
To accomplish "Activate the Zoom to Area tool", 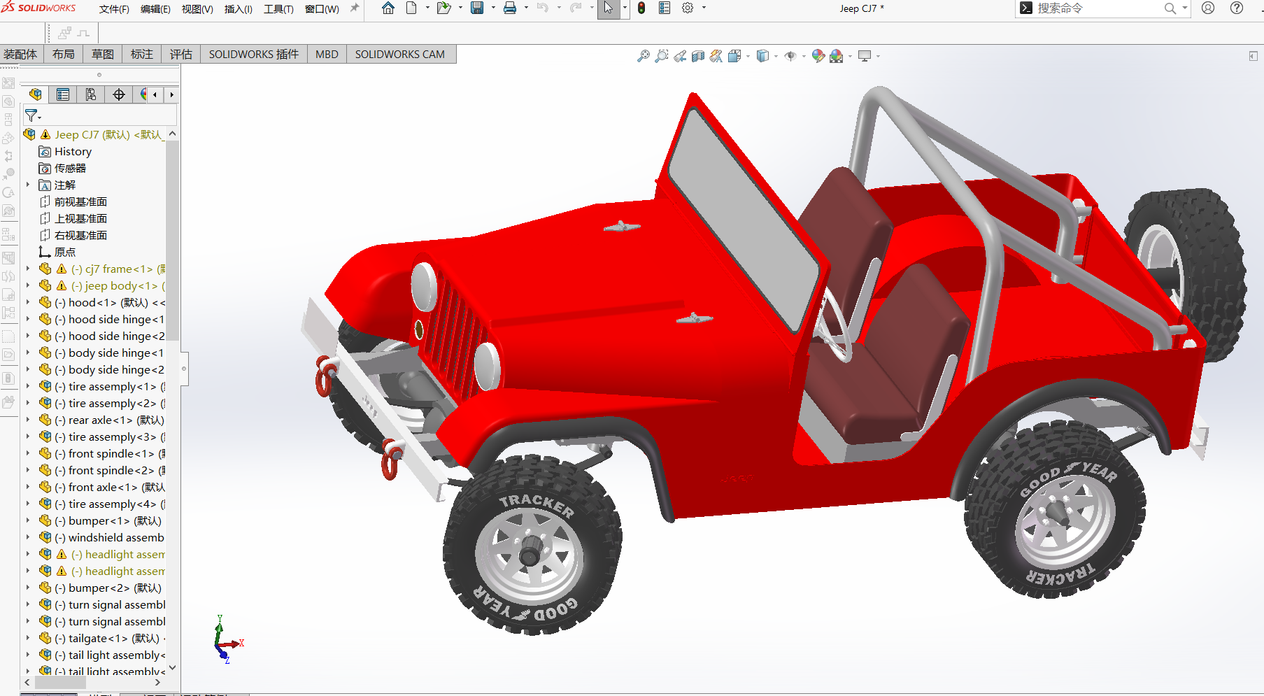I will point(661,56).
